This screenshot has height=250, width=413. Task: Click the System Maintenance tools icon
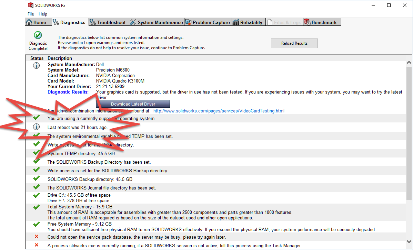[x=133, y=22]
